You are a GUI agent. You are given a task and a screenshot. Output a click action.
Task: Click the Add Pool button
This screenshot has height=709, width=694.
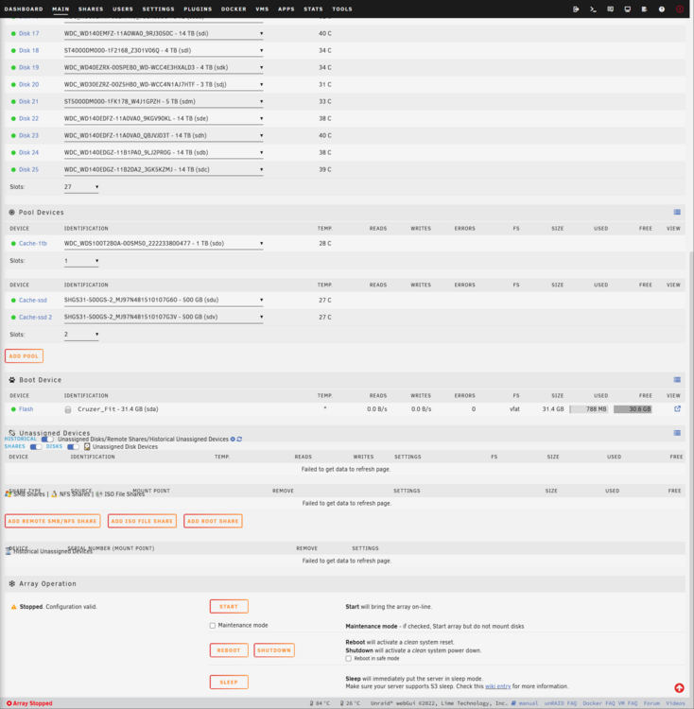24,355
